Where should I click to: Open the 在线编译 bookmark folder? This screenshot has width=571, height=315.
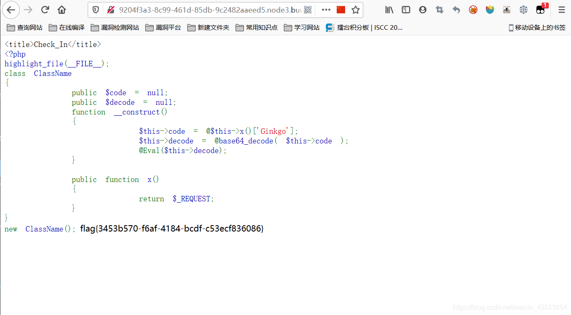click(x=67, y=28)
